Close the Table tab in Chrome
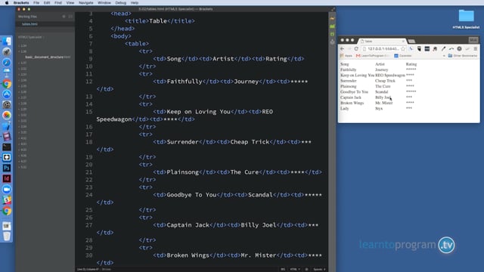 click(403, 41)
